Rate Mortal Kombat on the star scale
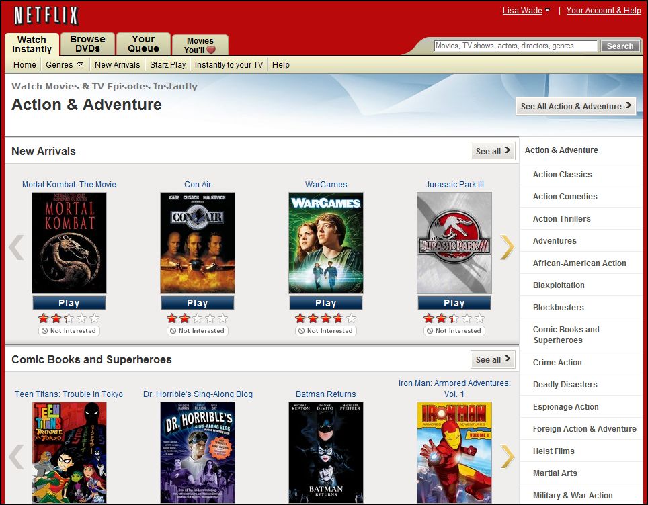The height and width of the screenshot is (505, 648). tap(69, 318)
